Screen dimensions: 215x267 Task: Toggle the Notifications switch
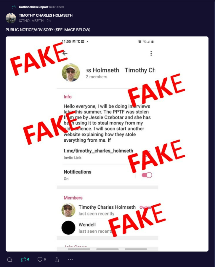pos(147,175)
